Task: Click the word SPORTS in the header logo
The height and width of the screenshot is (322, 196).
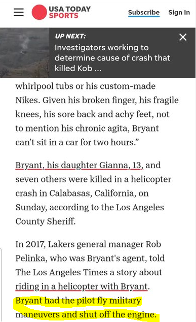Action: [x=63, y=16]
